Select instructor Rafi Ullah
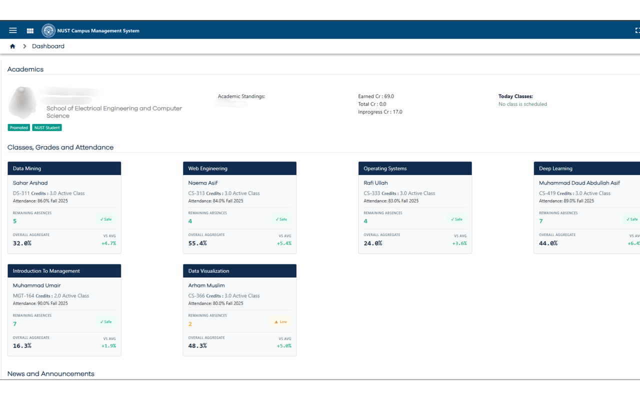 (376, 183)
